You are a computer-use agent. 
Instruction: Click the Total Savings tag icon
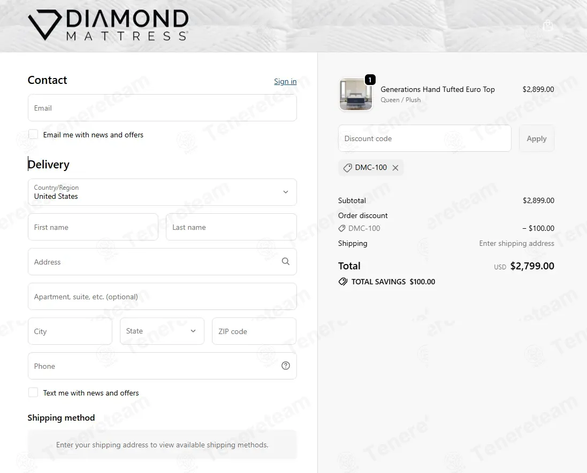[343, 282]
